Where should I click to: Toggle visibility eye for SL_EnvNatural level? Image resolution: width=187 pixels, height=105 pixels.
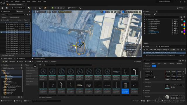point(144,27)
